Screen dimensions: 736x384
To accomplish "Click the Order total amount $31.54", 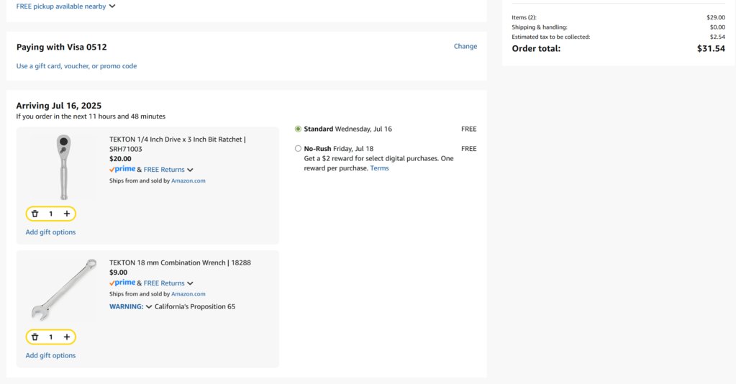I will click(711, 48).
